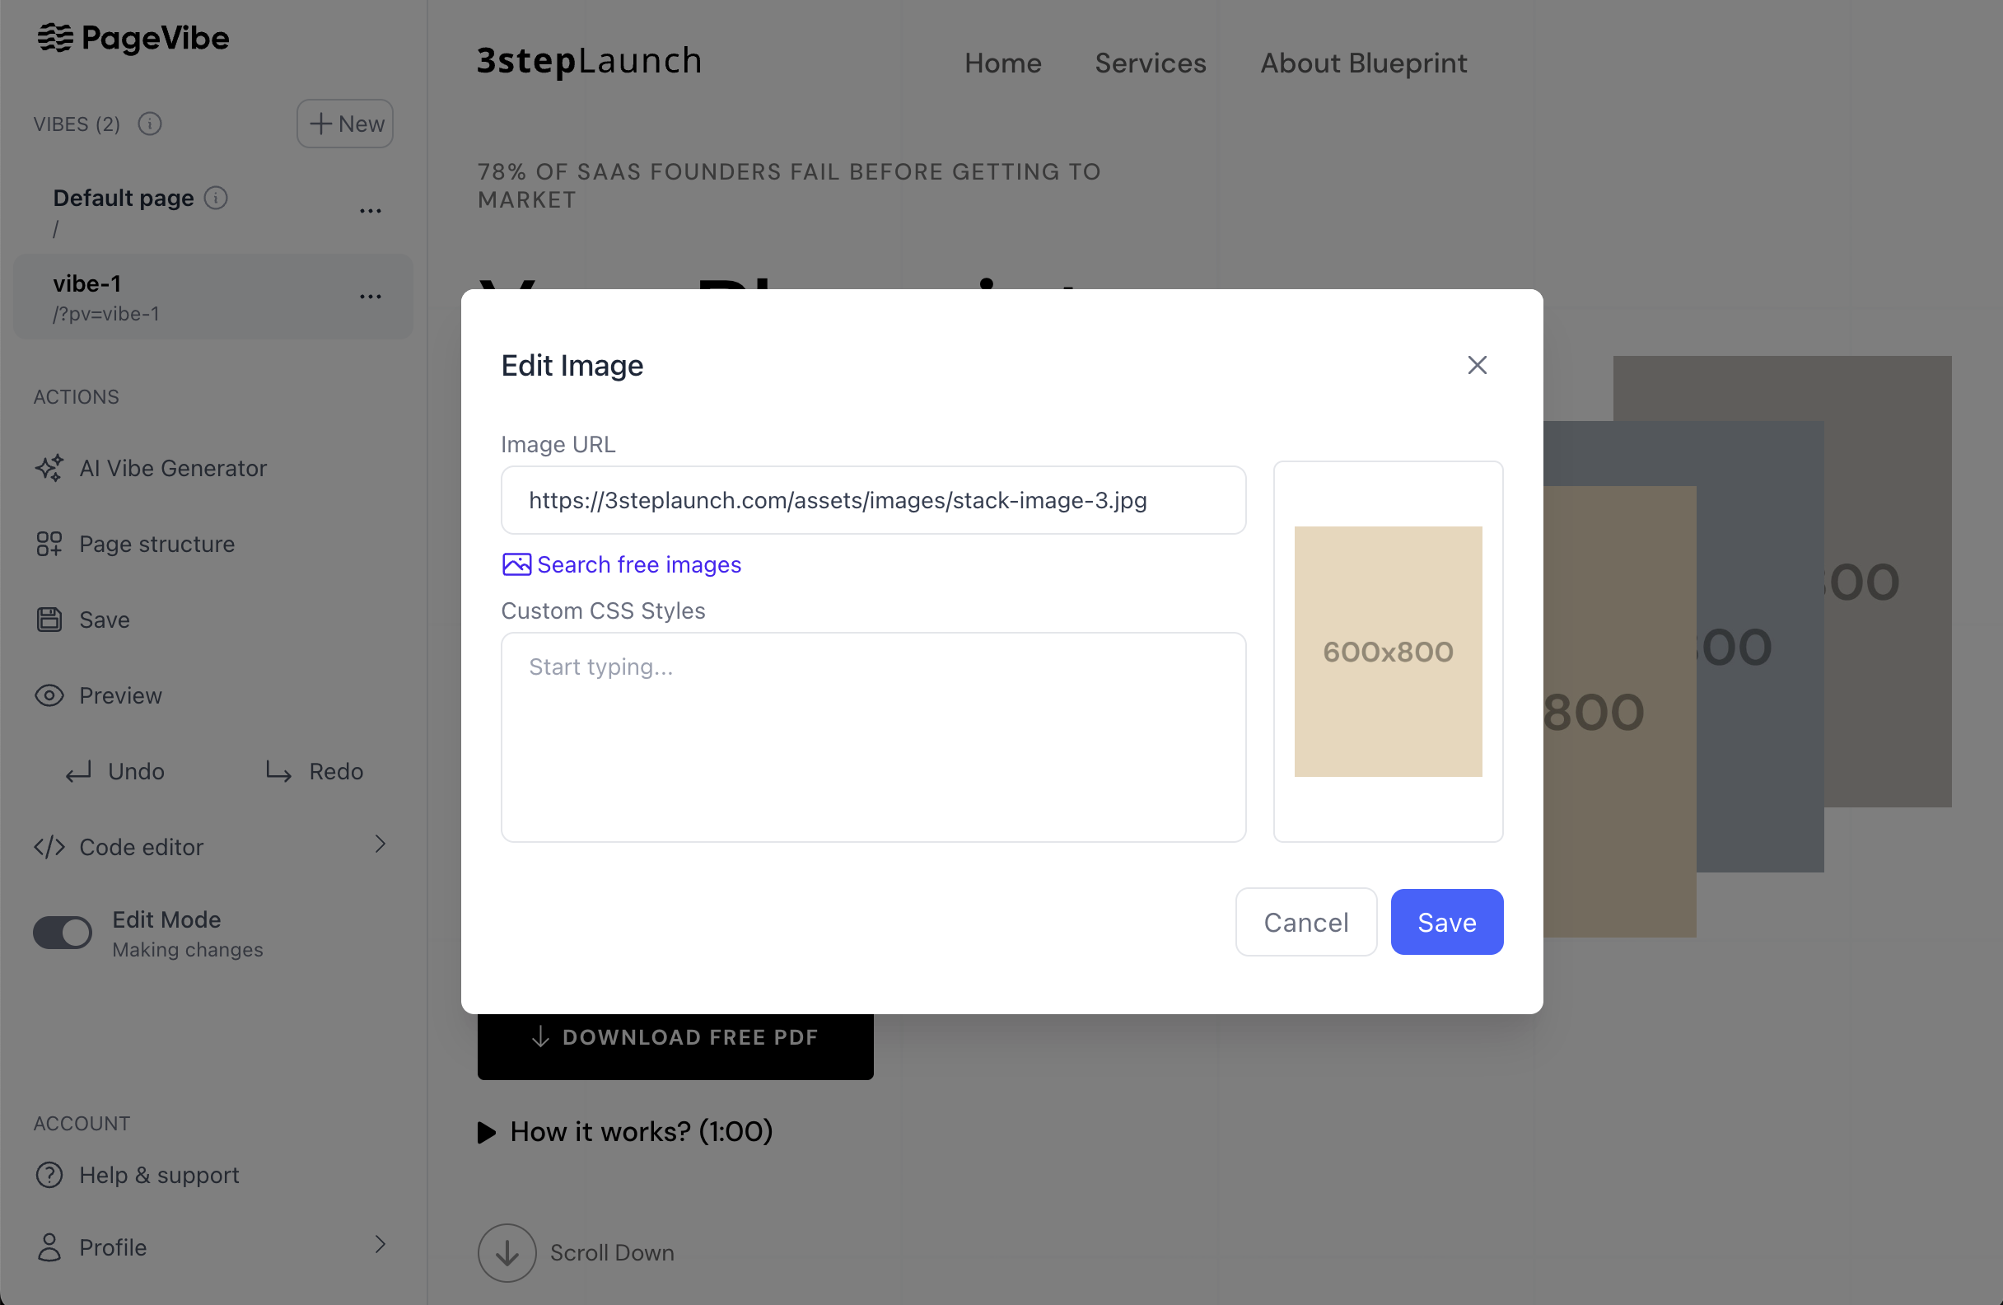Open the vibe-1 options menu
The width and height of the screenshot is (2003, 1305).
(371, 297)
